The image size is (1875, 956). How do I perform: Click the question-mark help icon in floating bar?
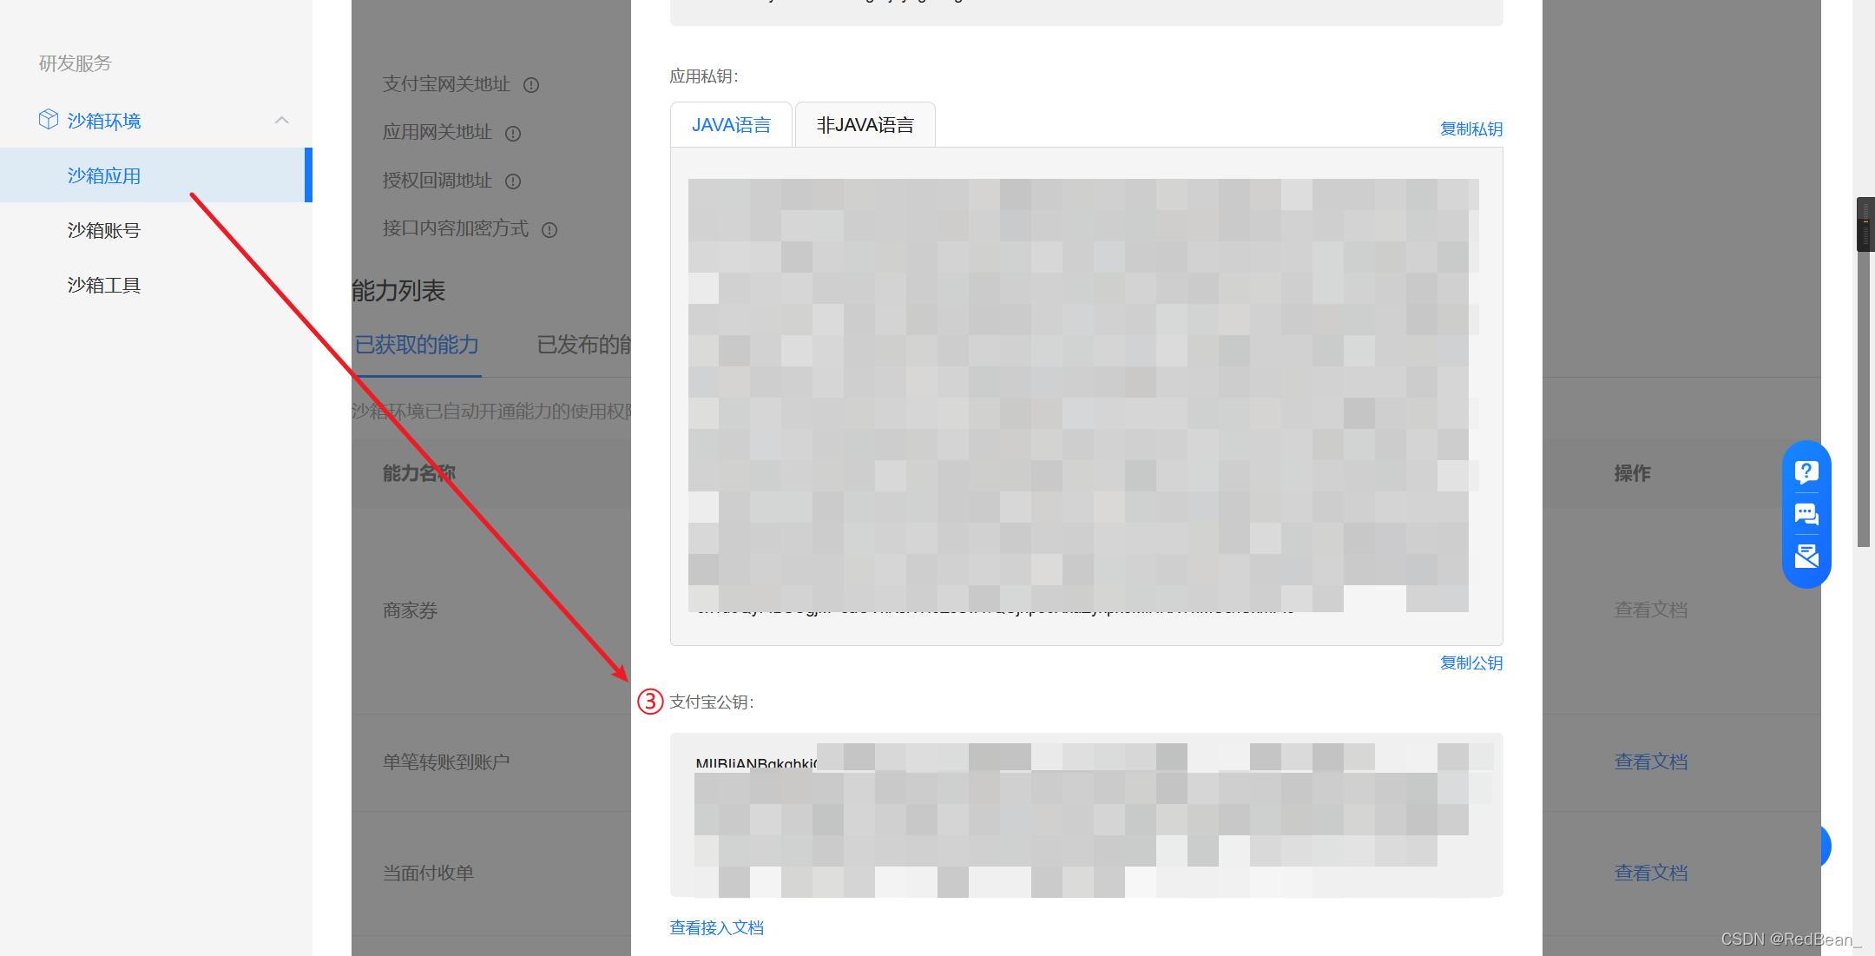pos(1806,471)
